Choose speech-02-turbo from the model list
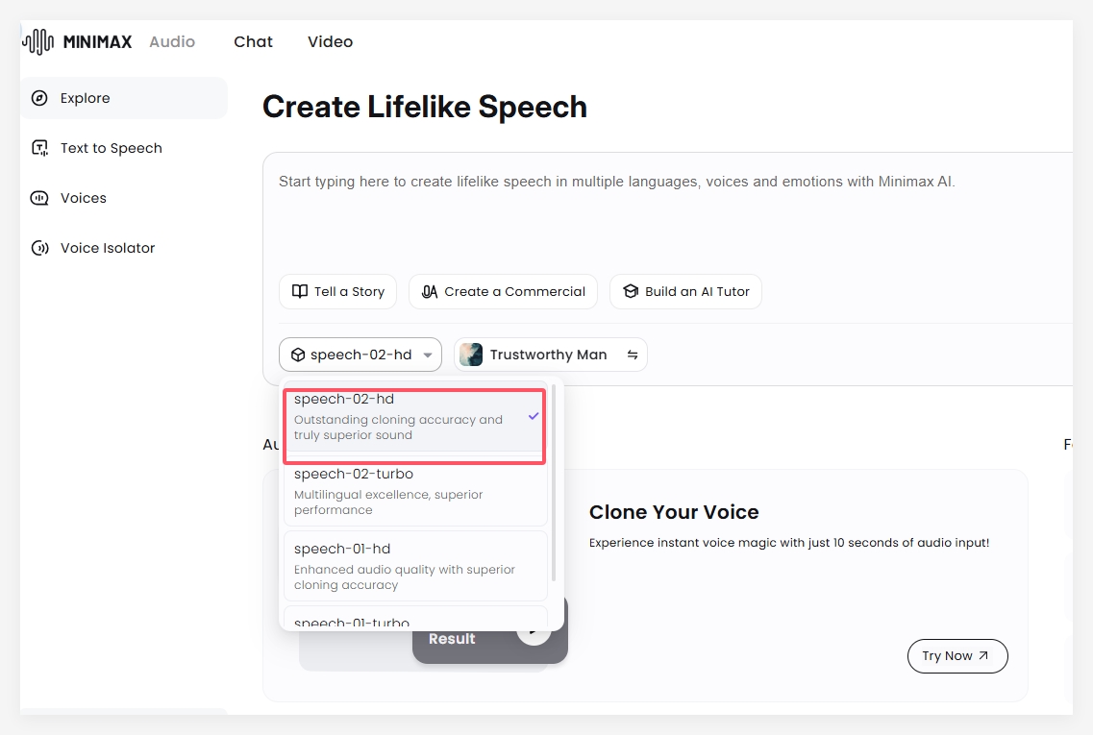 (414, 491)
